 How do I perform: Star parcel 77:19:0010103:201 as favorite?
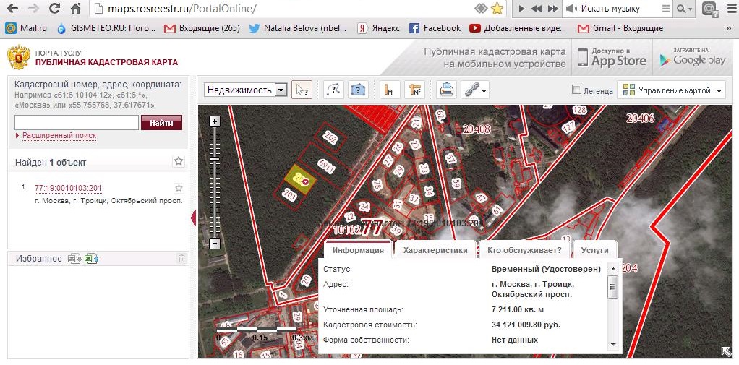(179, 188)
